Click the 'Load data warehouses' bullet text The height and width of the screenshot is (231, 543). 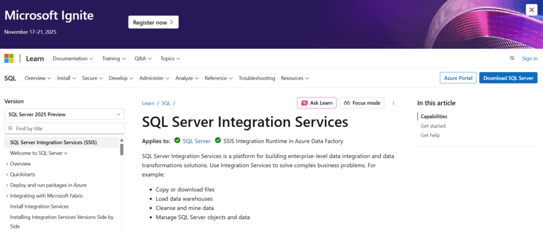[184, 199]
